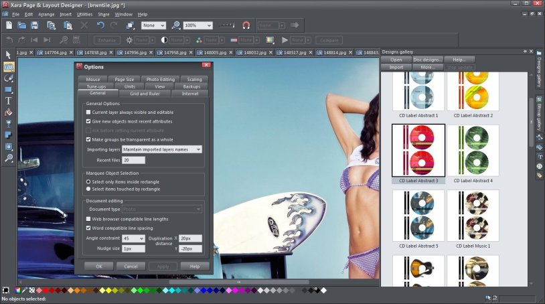The image size is (545, 304).
Task: Enable Current layer always visible and editable
Action: coord(88,112)
